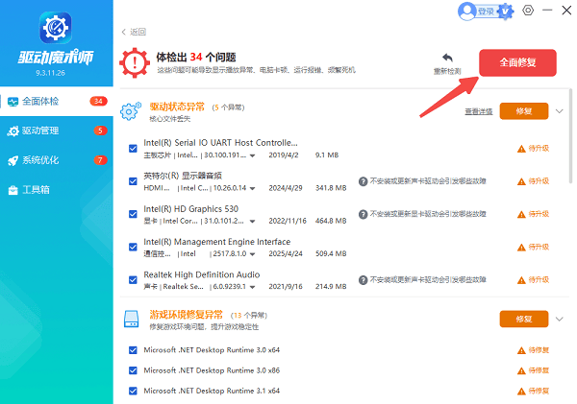The height and width of the screenshot is (404, 577).
Task: Open version dropdown for Serial IO UART 30.100.191
Action: (252, 155)
